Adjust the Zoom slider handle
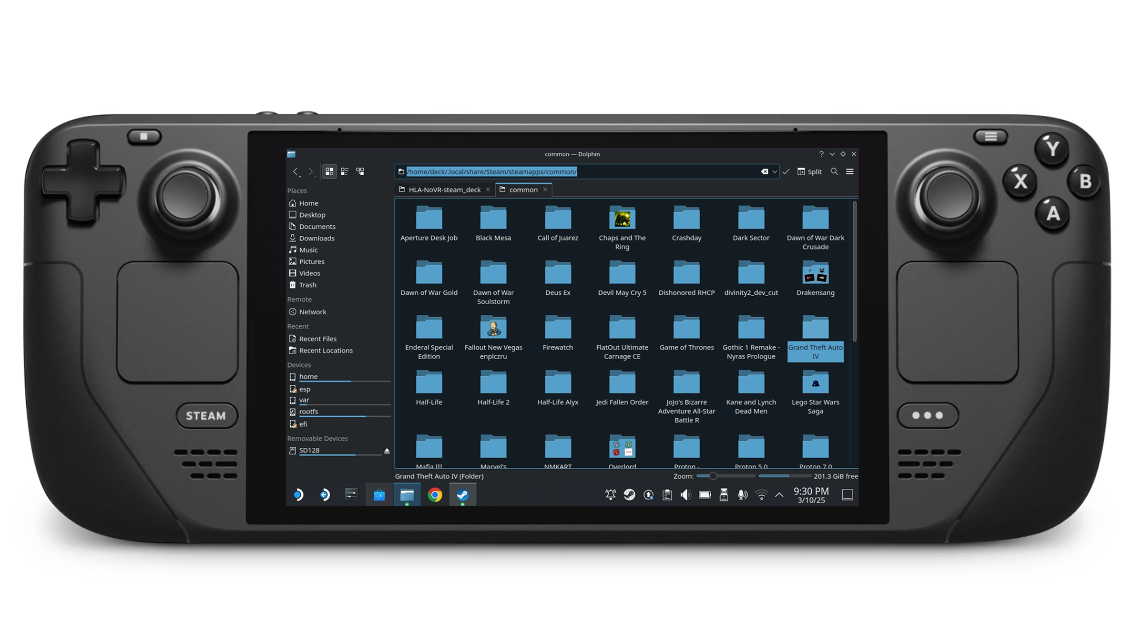Image resolution: width=1144 pixels, height=643 pixels. coord(713,476)
